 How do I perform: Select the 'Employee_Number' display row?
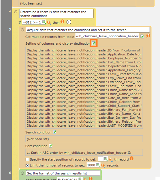[x=84, y=58]
